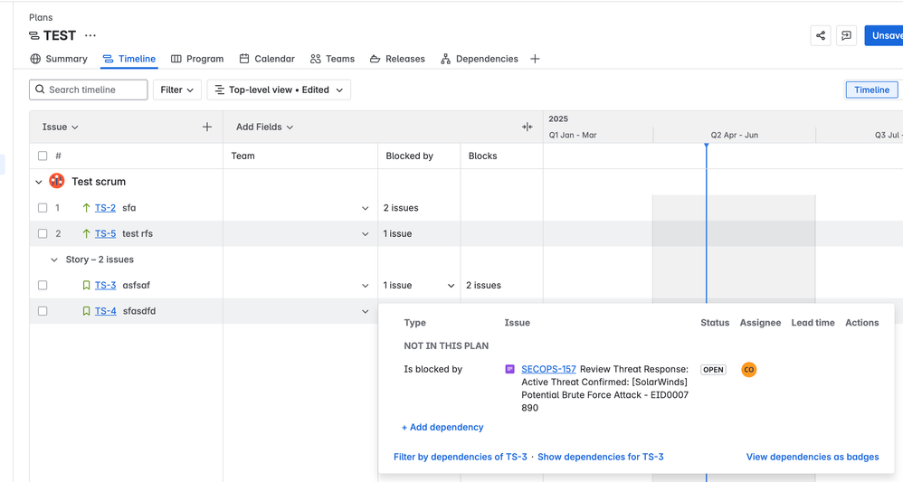Switch to the Teams tab
The image size is (903, 482).
332,59
